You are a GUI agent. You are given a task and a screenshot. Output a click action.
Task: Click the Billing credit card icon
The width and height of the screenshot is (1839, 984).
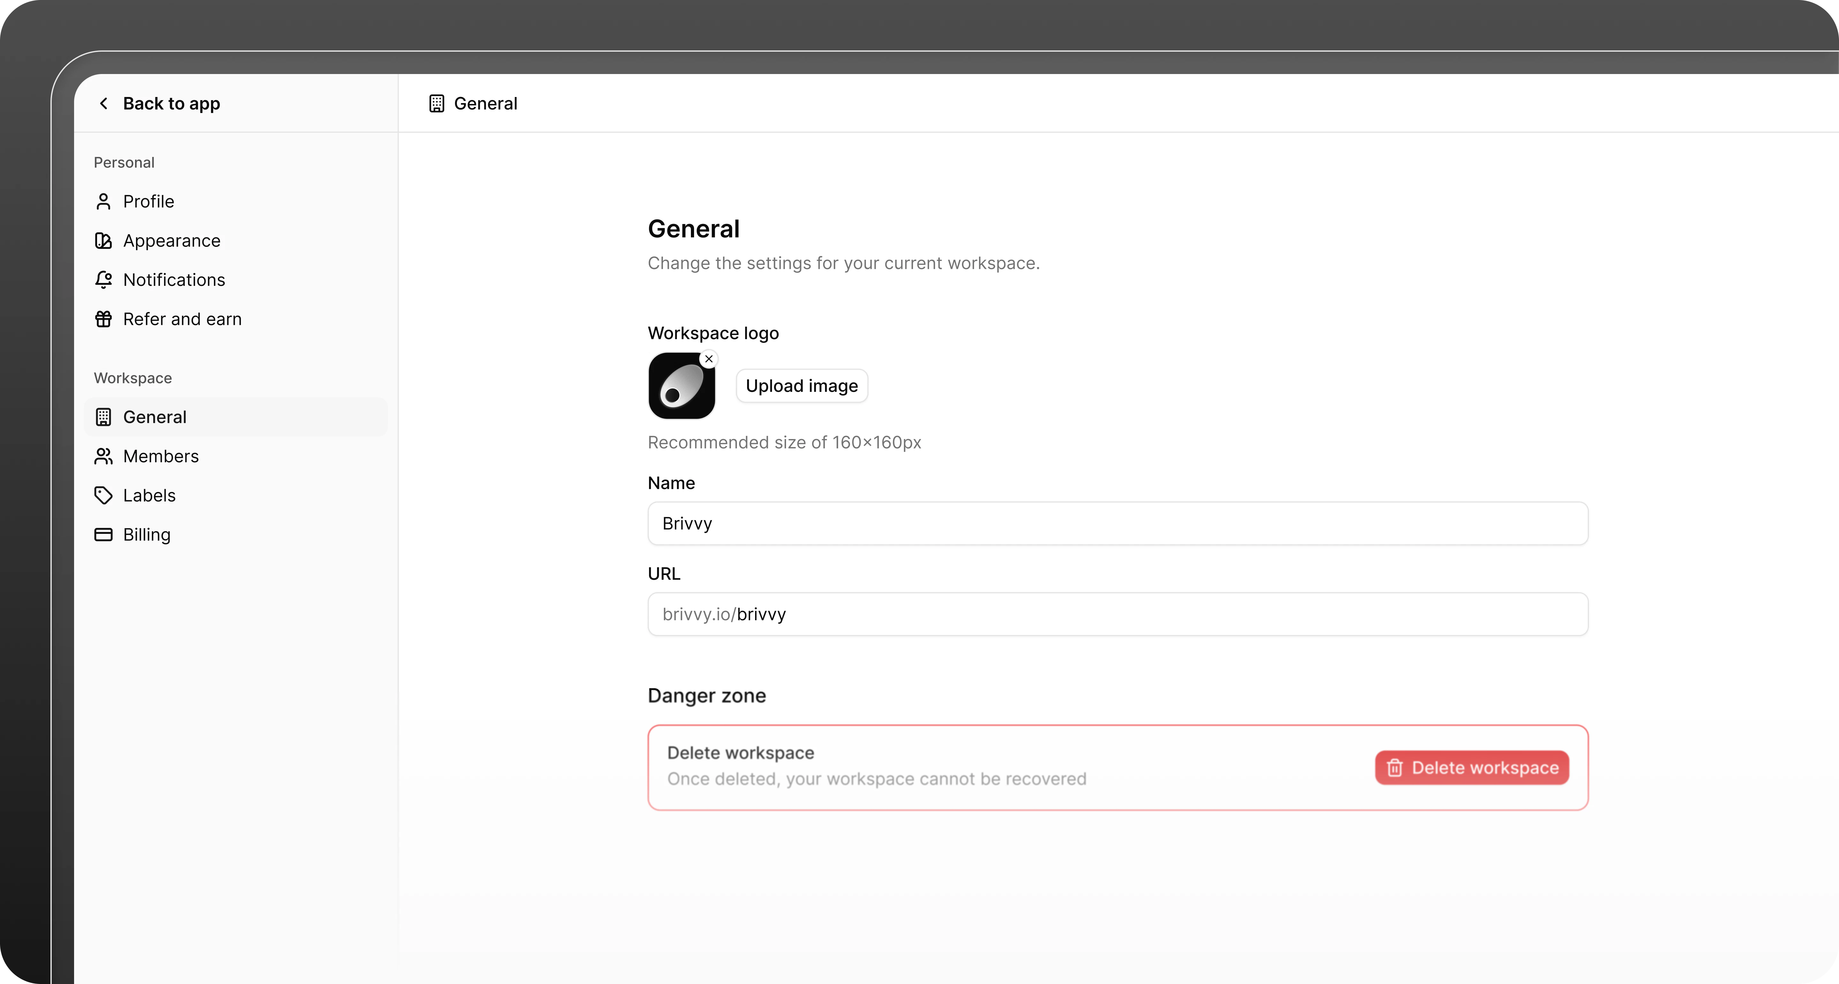coord(103,534)
